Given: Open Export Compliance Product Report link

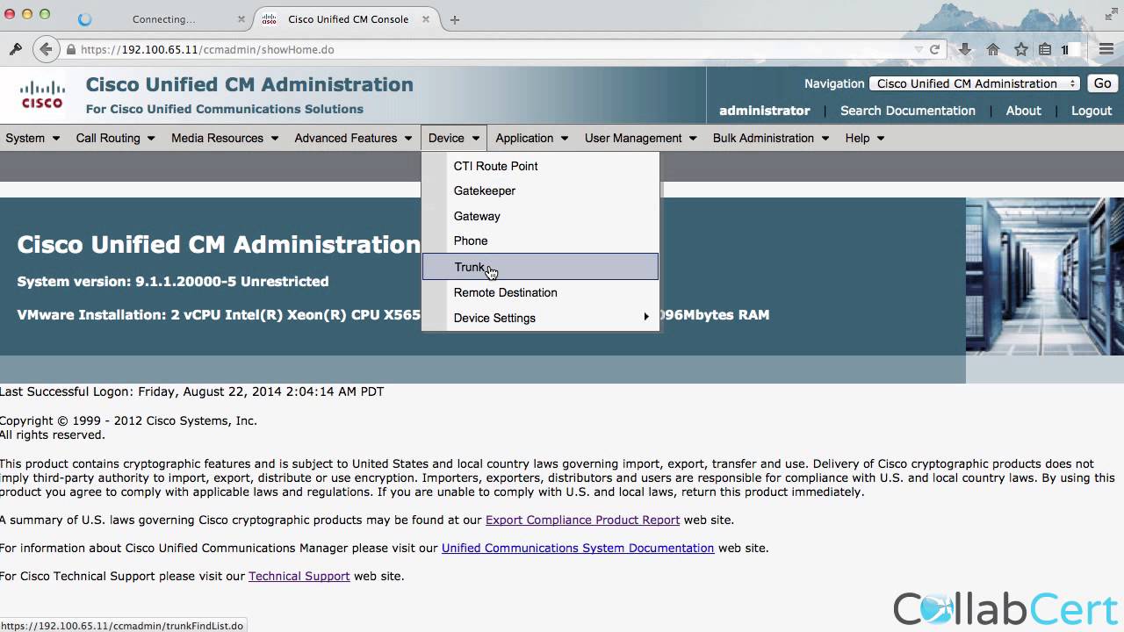Looking at the screenshot, I should pyautogui.click(x=582, y=520).
